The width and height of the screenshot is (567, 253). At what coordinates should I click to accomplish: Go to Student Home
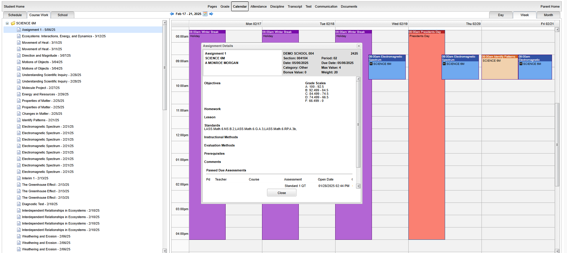(x=14, y=6)
